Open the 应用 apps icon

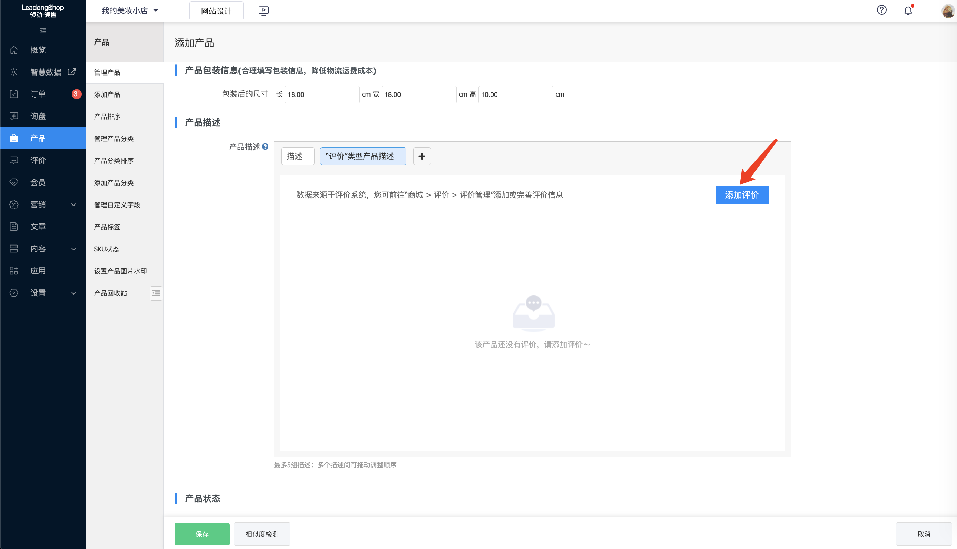point(13,270)
